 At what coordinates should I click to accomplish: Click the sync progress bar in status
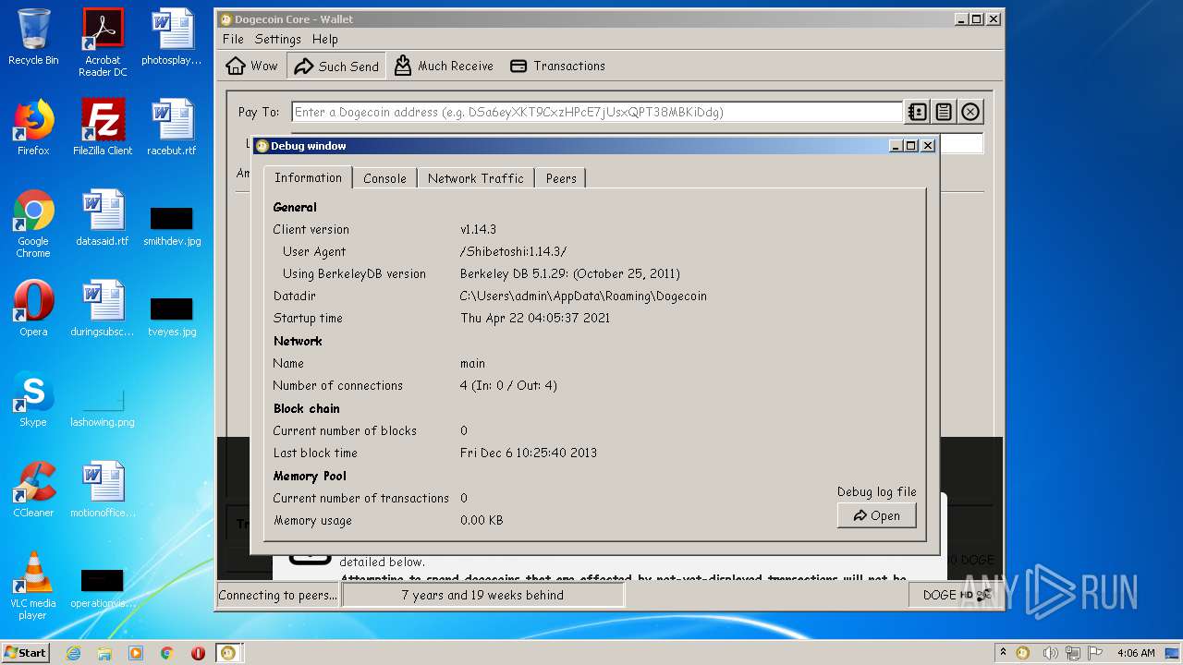(x=482, y=595)
